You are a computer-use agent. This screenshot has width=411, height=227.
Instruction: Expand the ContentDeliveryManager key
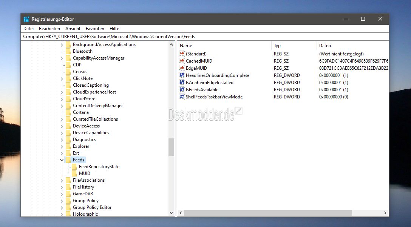point(62,106)
